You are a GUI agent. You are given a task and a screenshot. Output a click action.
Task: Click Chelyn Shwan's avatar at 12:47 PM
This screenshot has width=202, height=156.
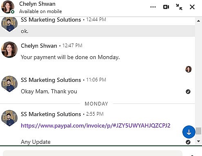(x=9, y=50)
